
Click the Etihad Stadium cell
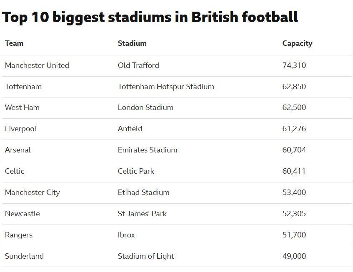point(143,192)
